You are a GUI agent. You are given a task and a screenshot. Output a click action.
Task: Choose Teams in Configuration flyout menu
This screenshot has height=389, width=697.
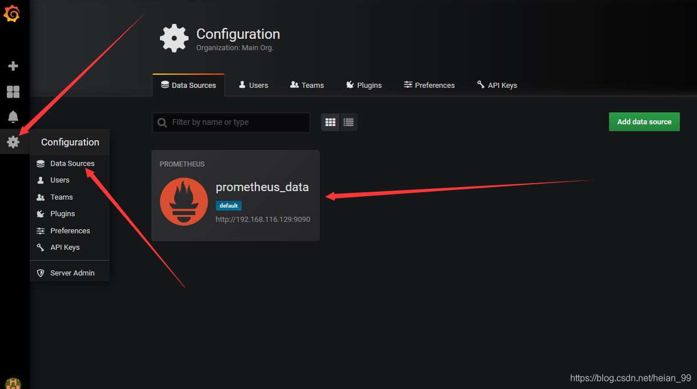click(70, 197)
